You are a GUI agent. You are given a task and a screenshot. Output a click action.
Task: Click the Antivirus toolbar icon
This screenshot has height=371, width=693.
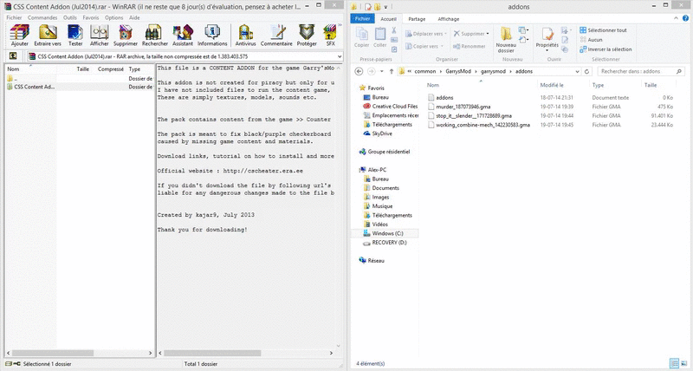[245, 36]
